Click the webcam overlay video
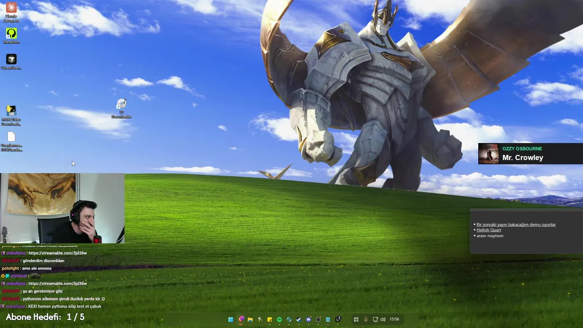The height and width of the screenshot is (328, 583). pos(62,208)
